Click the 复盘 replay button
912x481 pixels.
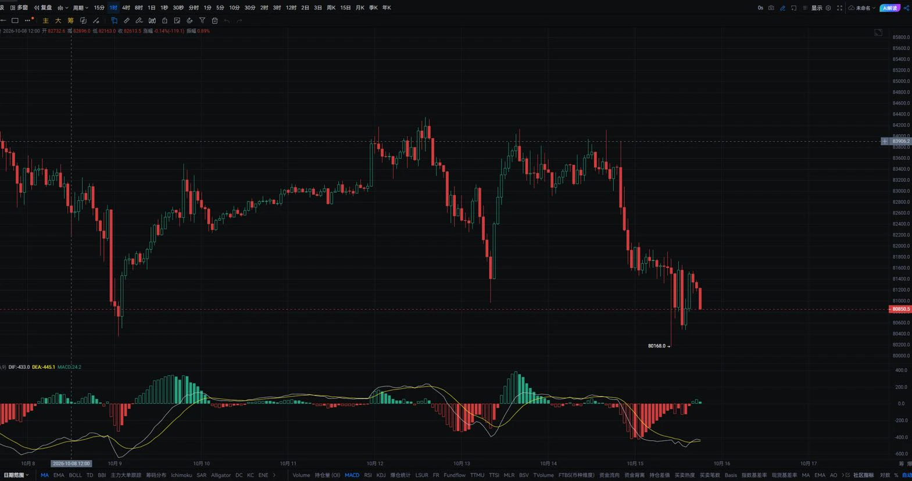(43, 8)
